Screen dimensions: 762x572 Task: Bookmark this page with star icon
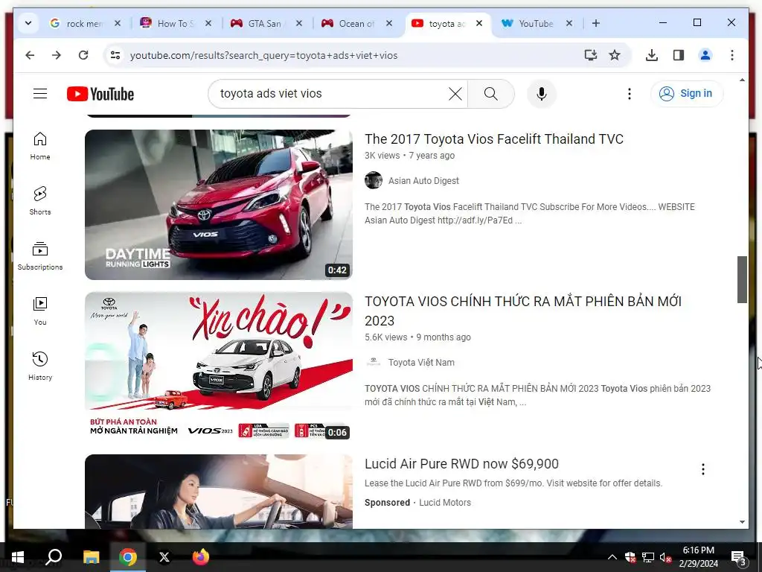[x=615, y=55]
